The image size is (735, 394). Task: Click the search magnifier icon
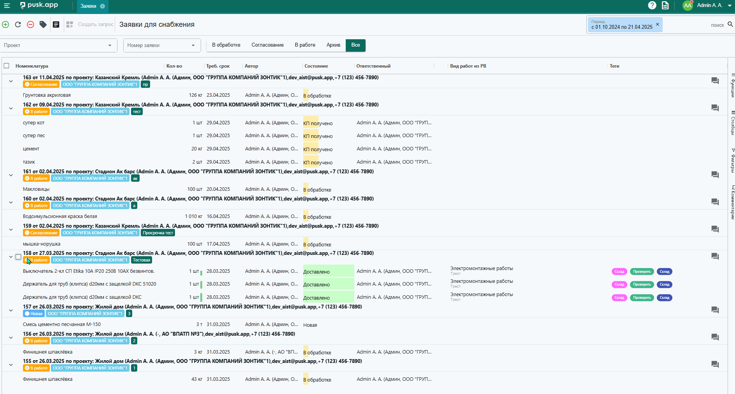pos(730,24)
